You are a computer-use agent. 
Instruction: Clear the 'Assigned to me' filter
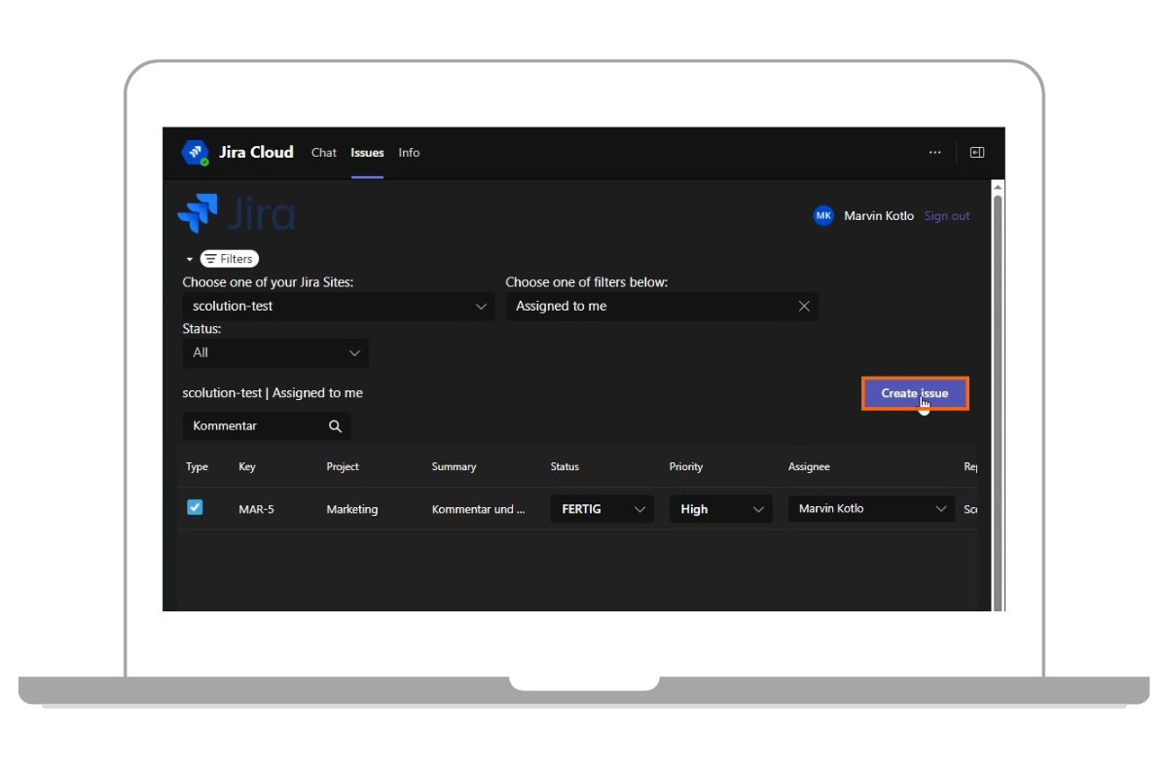(x=804, y=307)
